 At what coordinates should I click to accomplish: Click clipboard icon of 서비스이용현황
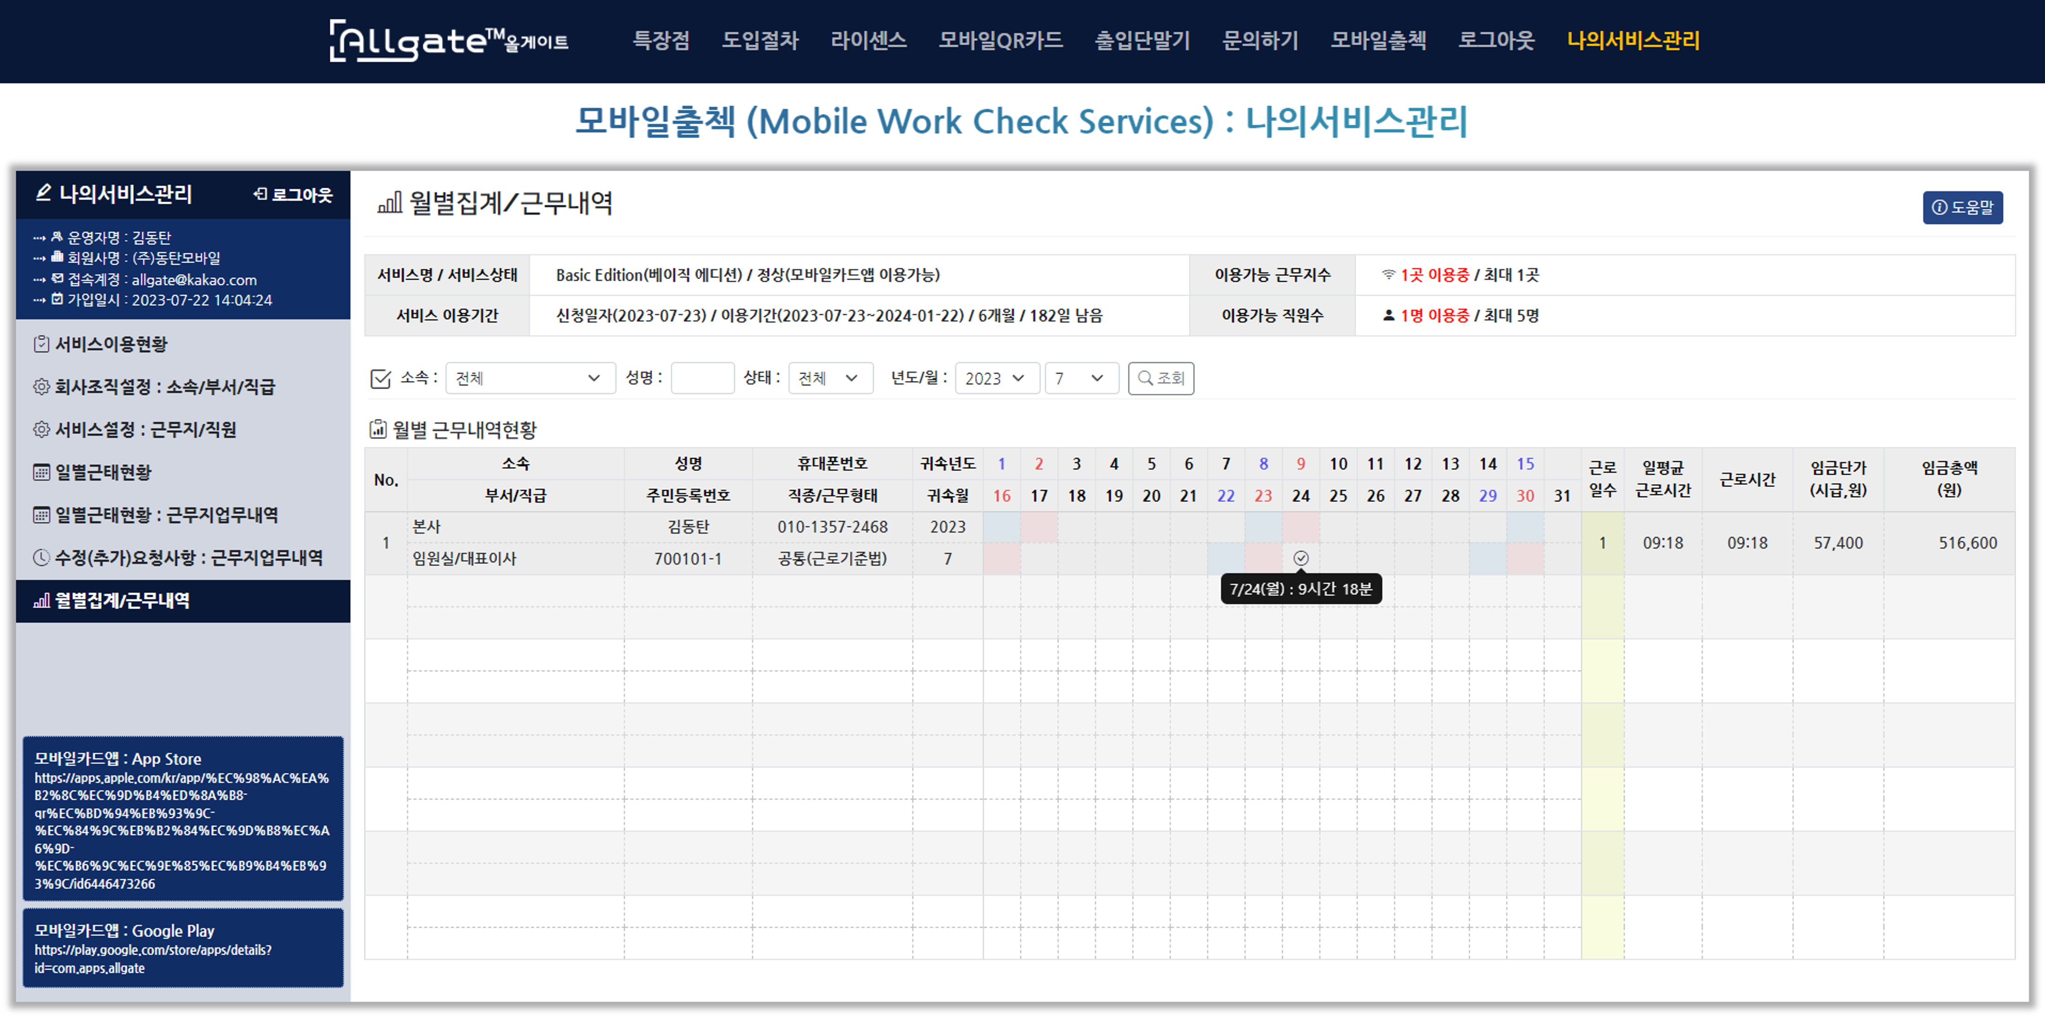(41, 344)
